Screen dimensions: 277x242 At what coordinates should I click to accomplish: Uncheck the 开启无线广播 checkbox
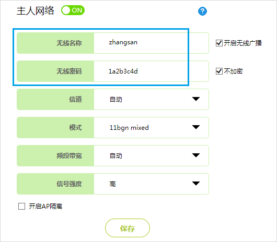[x=219, y=43]
